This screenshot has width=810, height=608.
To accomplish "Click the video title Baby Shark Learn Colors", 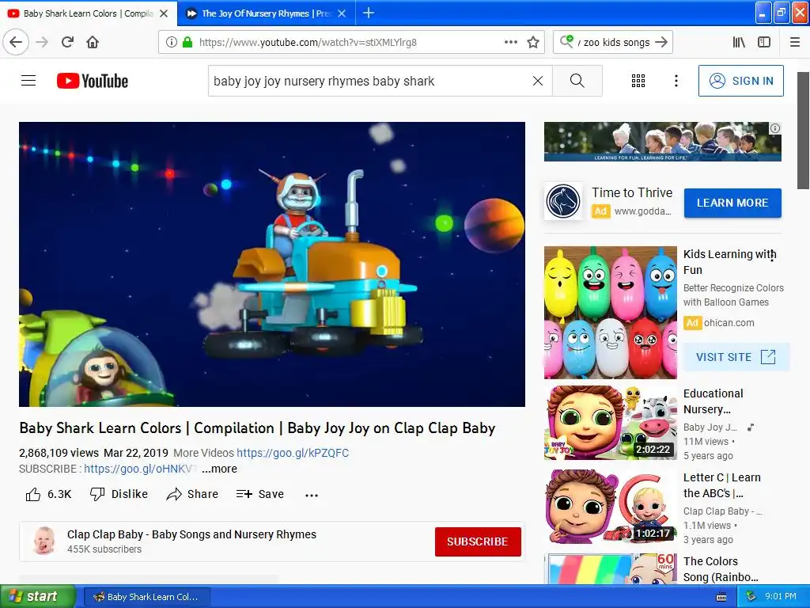I will click(x=257, y=428).
